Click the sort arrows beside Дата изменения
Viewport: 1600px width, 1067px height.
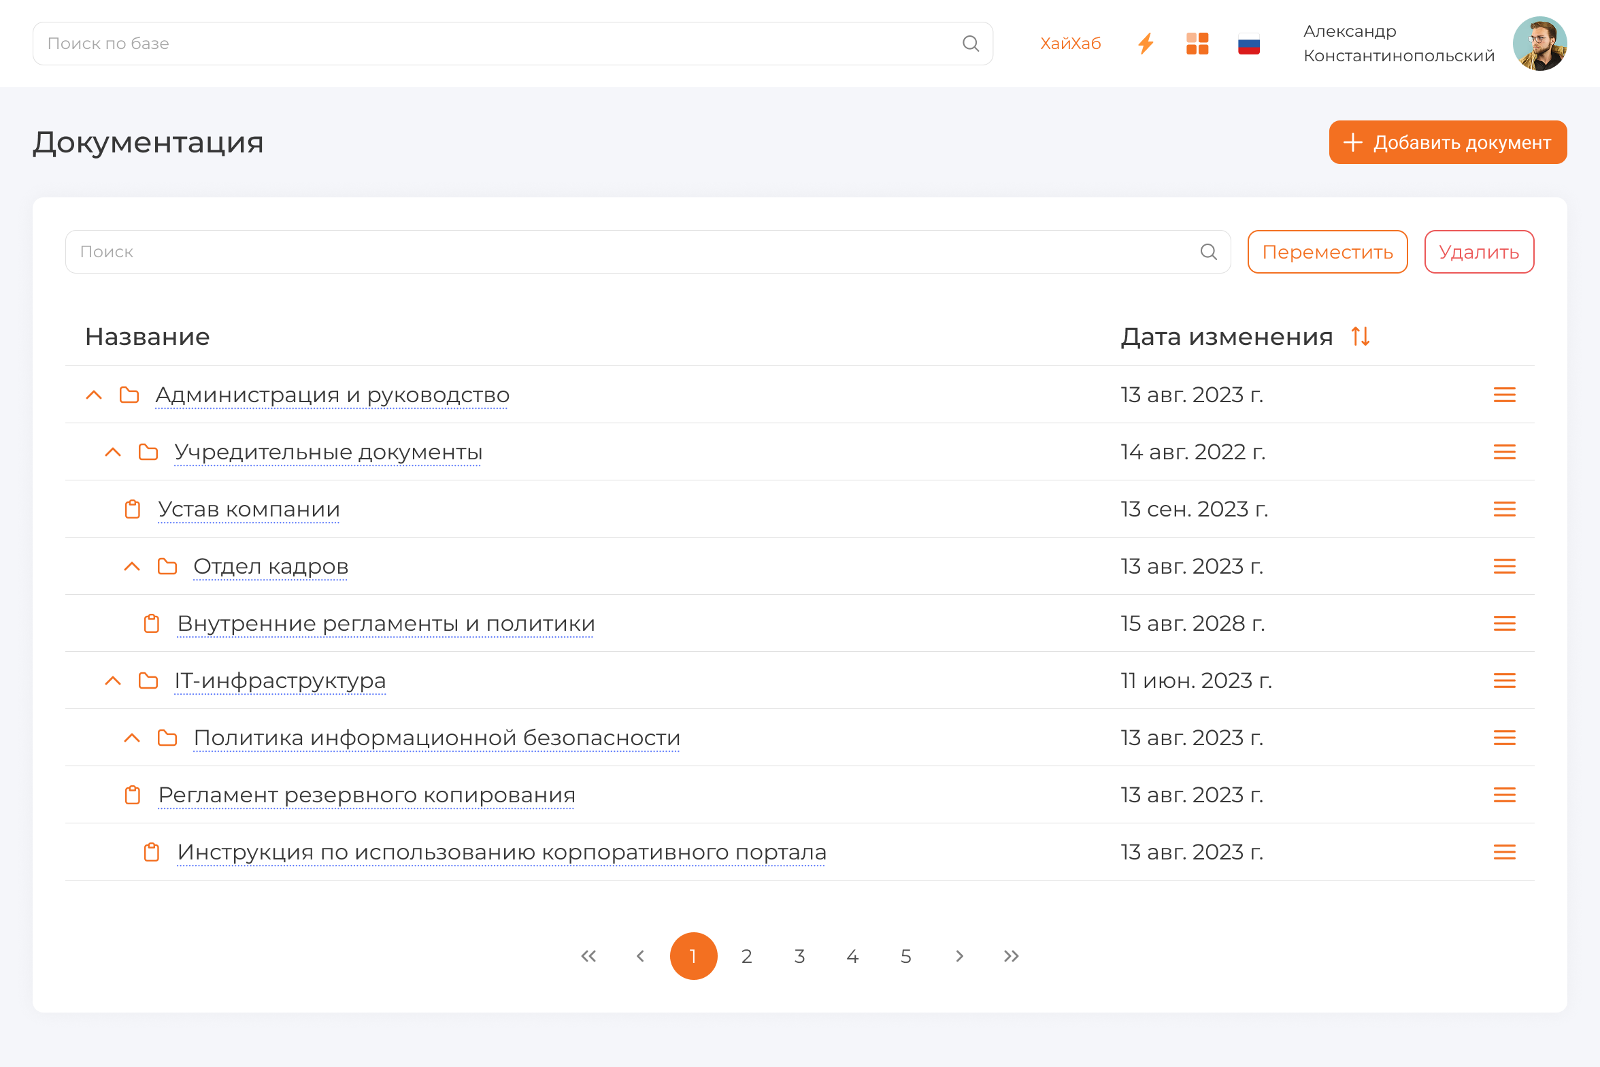click(1361, 336)
